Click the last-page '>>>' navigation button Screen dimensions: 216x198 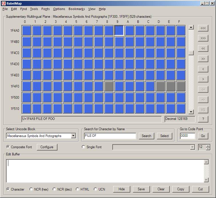click(x=203, y=38)
